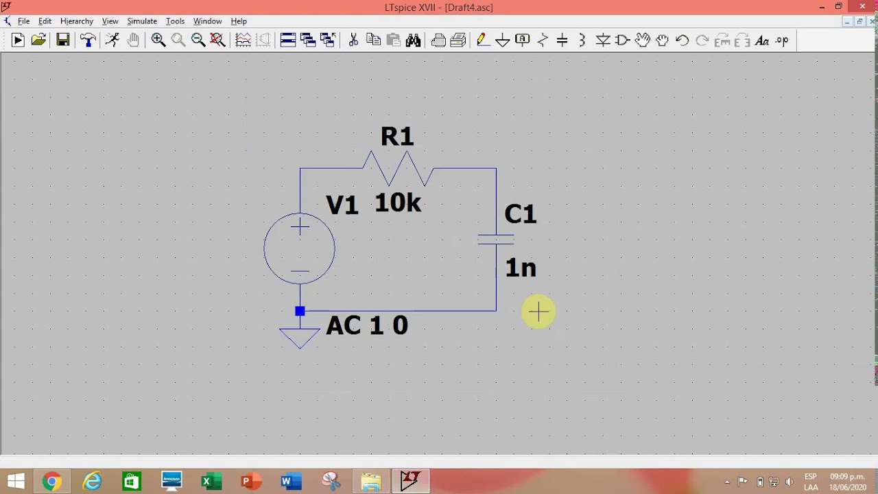Open the Control Panel hammer icon
Image resolution: width=878 pixels, height=494 pixels.
(88, 40)
